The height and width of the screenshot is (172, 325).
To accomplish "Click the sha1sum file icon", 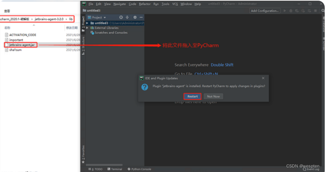I will tap(7, 50).
